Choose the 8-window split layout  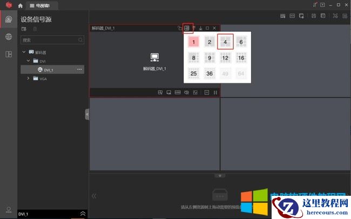point(194,58)
